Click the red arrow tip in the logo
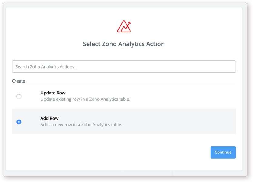Viewport: 253px width, 182px height. (x=130, y=22)
